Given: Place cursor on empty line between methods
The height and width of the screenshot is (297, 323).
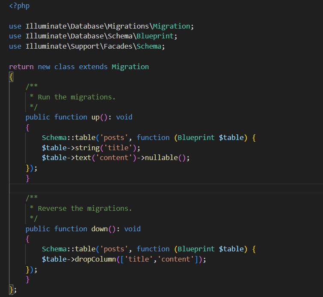Looking at the screenshot, I should 128,188.
